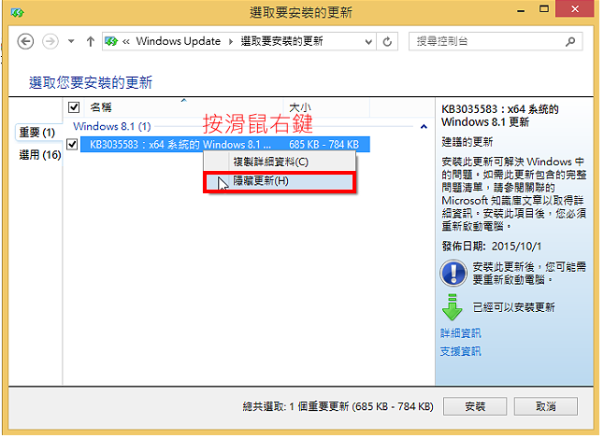Refresh the page with the refresh icon
Viewport: 604px width, 438px height.
pyautogui.click(x=387, y=42)
